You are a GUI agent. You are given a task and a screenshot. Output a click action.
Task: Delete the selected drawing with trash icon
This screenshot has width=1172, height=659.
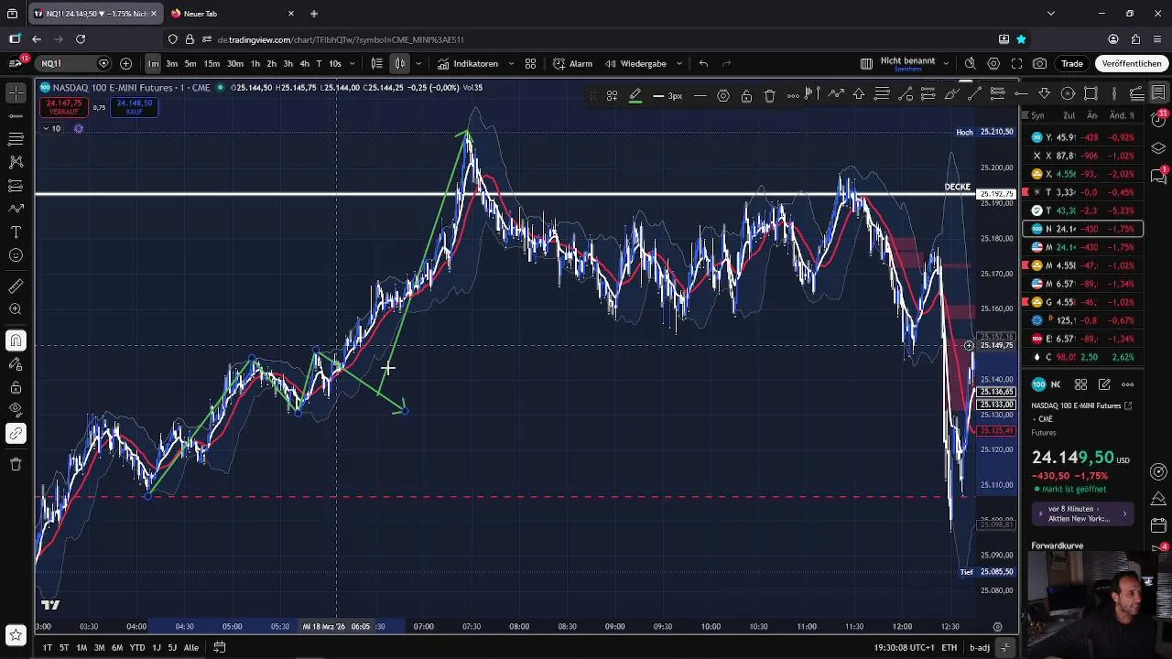[769, 95]
